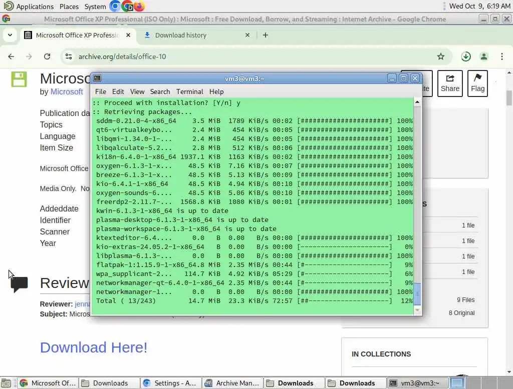Click the 'Total ( 13/243)' progress line
This screenshot has height=389, width=513.
pos(254,301)
